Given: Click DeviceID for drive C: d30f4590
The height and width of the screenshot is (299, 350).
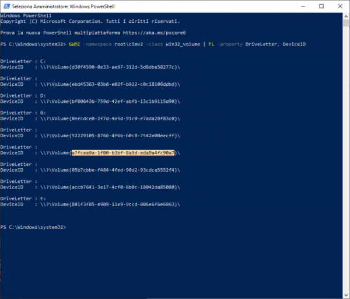Looking at the screenshot, I should (x=110, y=67).
